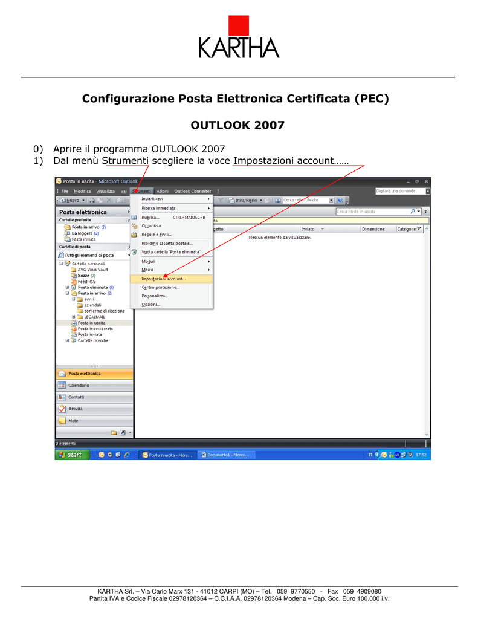Open the Attività tasks pane
The height and width of the screenshot is (619, 478).
pos(94,409)
